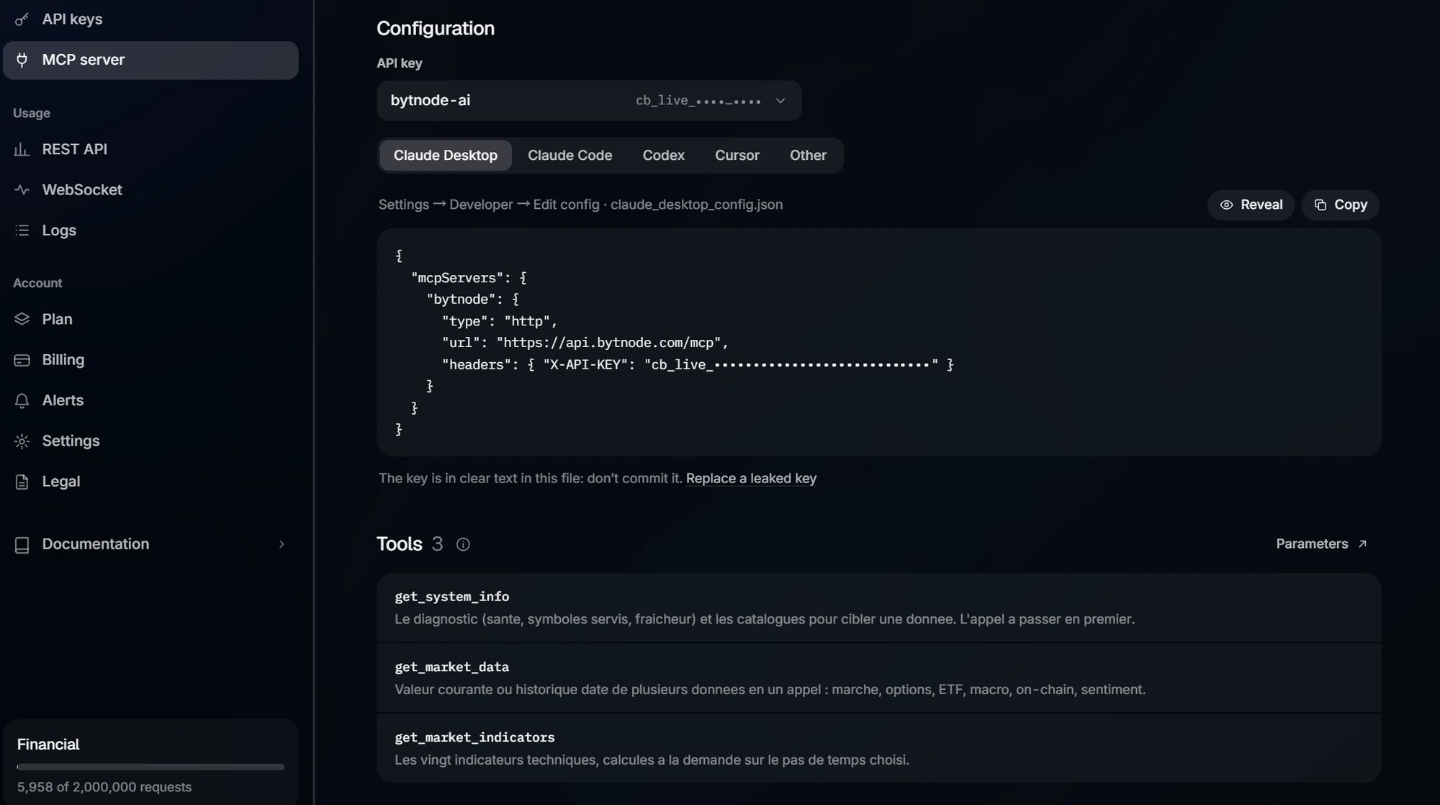The width and height of the screenshot is (1440, 805).
Task: Click the WebSocket activity icon
Action: click(x=22, y=190)
